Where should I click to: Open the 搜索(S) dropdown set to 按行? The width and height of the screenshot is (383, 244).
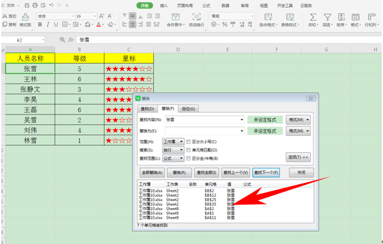point(173,150)
